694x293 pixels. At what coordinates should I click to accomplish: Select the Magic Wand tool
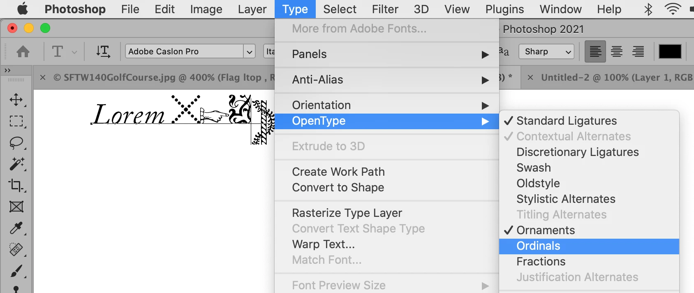click(16, 164)
